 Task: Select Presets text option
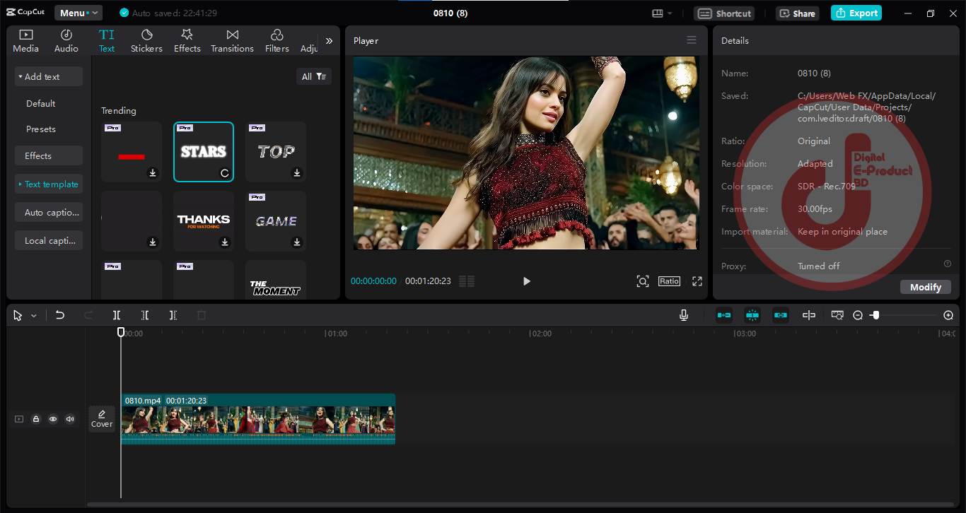[41, 129]
